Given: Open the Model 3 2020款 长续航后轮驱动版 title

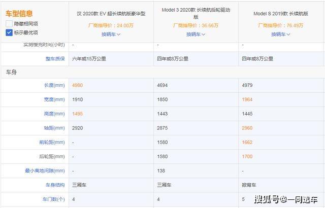Looking at the screenshot, I should (x=196, y=14).
